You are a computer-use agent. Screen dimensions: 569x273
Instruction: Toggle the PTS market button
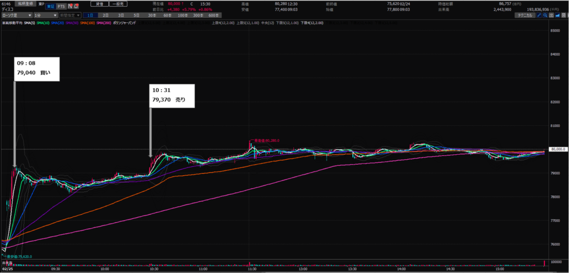pyautogui.click(x=61, y=6)
